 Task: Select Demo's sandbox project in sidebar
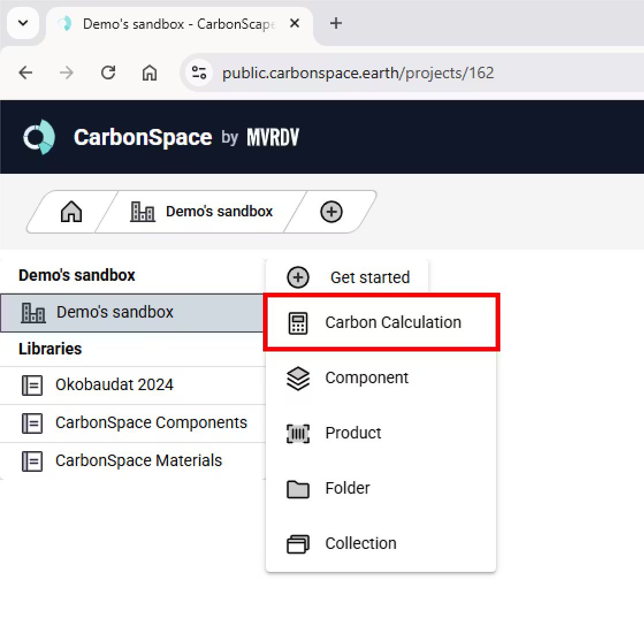point(115,312)
